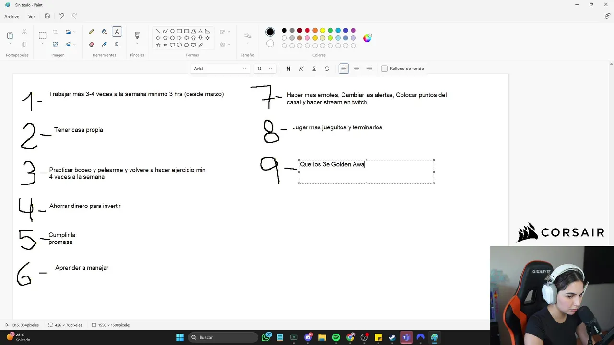
Task: Toggle underline text formatting (S)
Action: coord(314,69)
